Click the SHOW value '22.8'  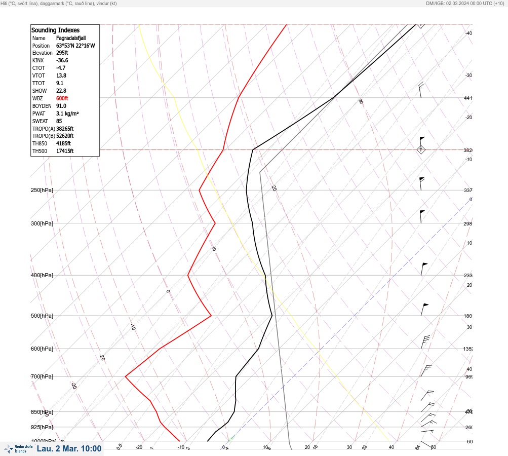[x=61, y=91]
